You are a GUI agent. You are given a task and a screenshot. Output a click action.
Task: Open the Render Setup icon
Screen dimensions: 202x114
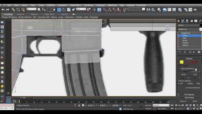(x=186, y=9)
